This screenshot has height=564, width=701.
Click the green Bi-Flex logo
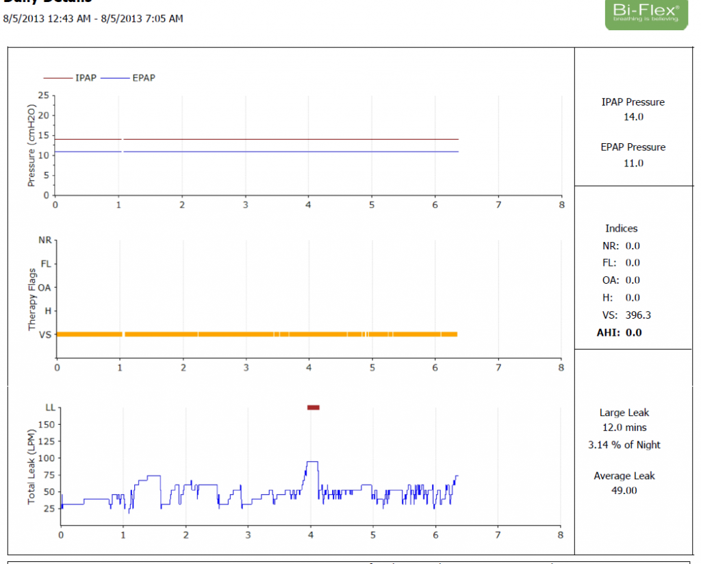[x=645, y=14]
